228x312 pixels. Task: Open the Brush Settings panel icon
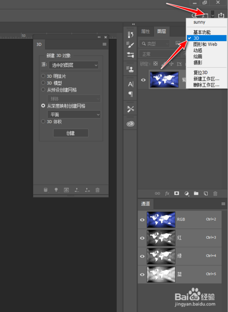130,45
